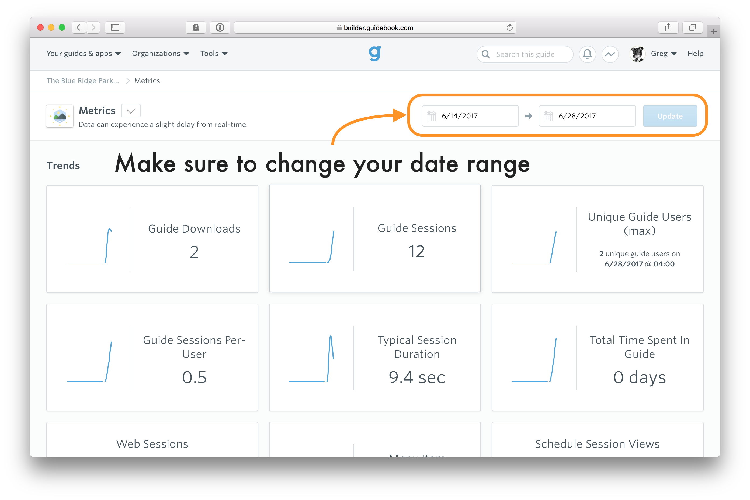
Task: Show the Safari sidebar
Action: [115, 27]
